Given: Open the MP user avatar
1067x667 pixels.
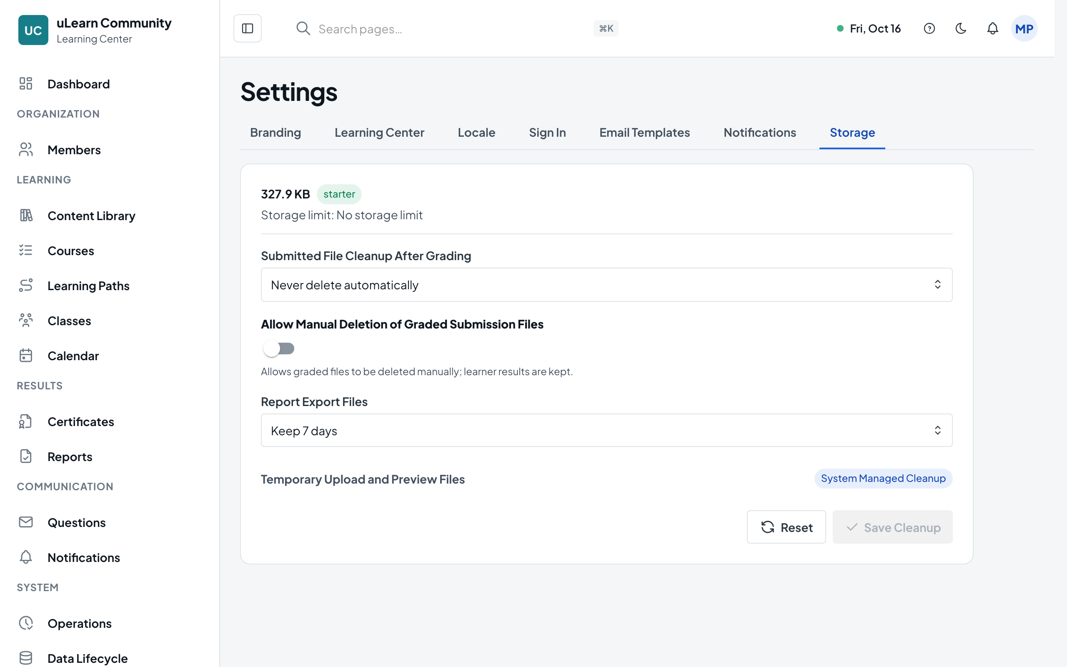Looking at the screenshot, I should click(1024, 28).
